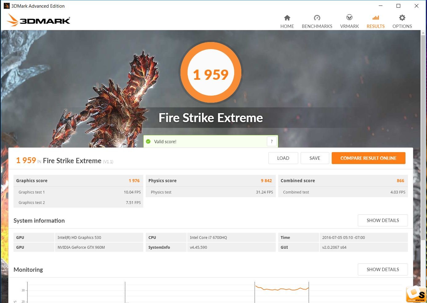Viewport: 427px width, 303px height.
Task: Click the Combined score value 866
Action: pyautogui.click(x=400, y=181)
